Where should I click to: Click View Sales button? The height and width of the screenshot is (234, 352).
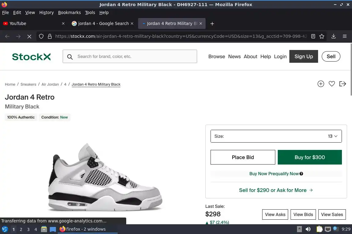(332, 214)
